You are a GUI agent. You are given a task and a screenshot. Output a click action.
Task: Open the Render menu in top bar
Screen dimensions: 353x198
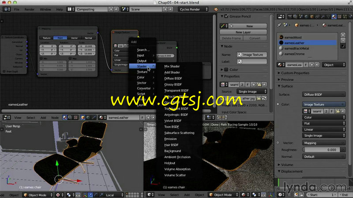pos(30,9)
